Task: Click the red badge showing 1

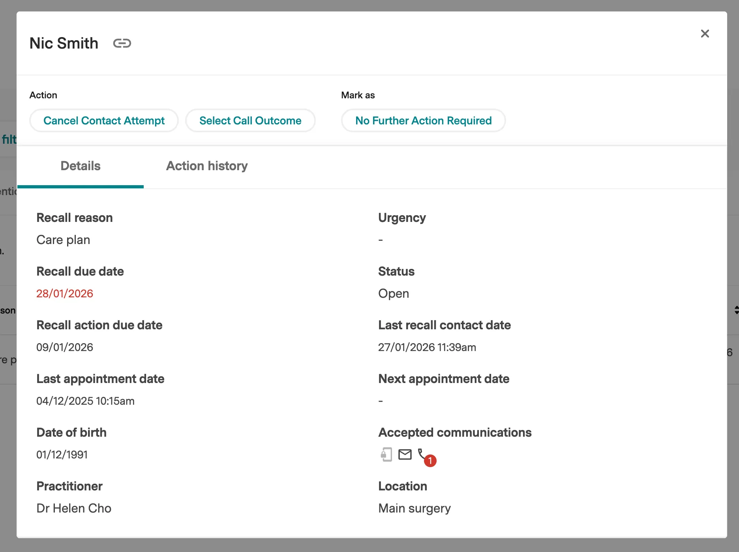Action: tap(430, 461)
